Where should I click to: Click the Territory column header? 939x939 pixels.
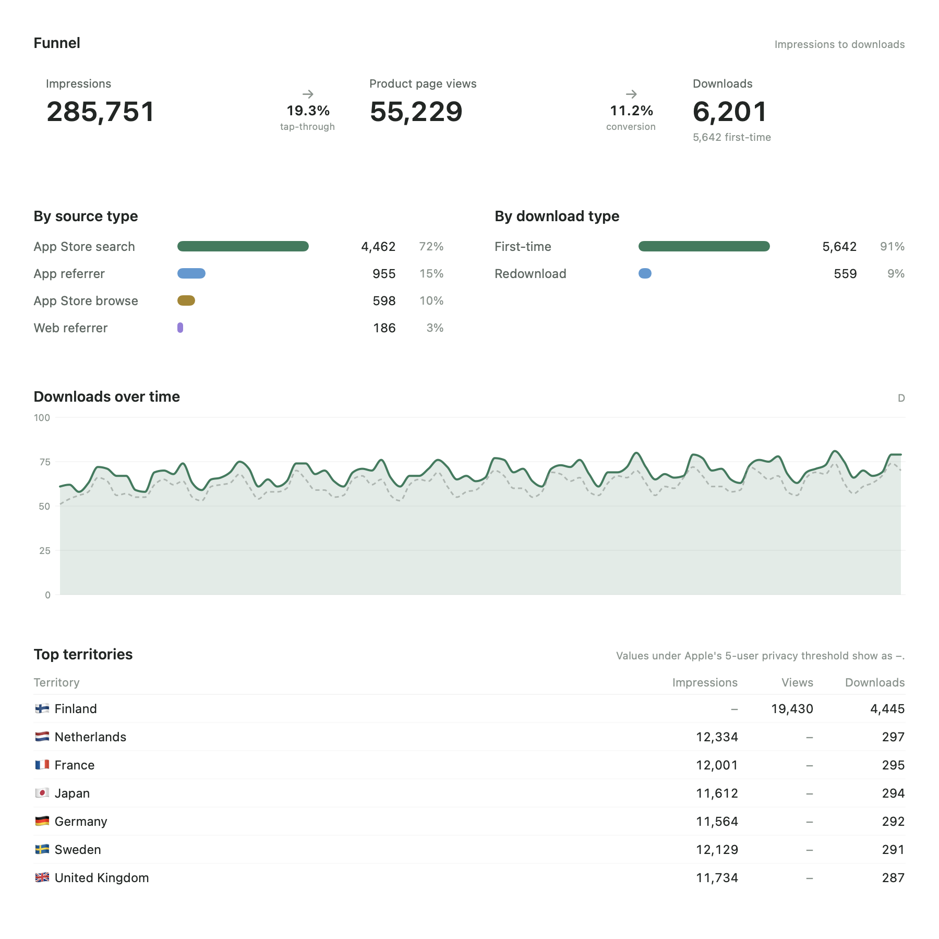56,682
